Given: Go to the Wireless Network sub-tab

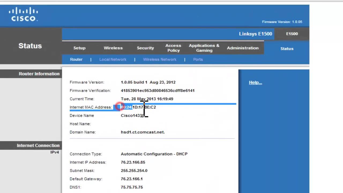Looking at the screenshot, I should tap(160, 60).
